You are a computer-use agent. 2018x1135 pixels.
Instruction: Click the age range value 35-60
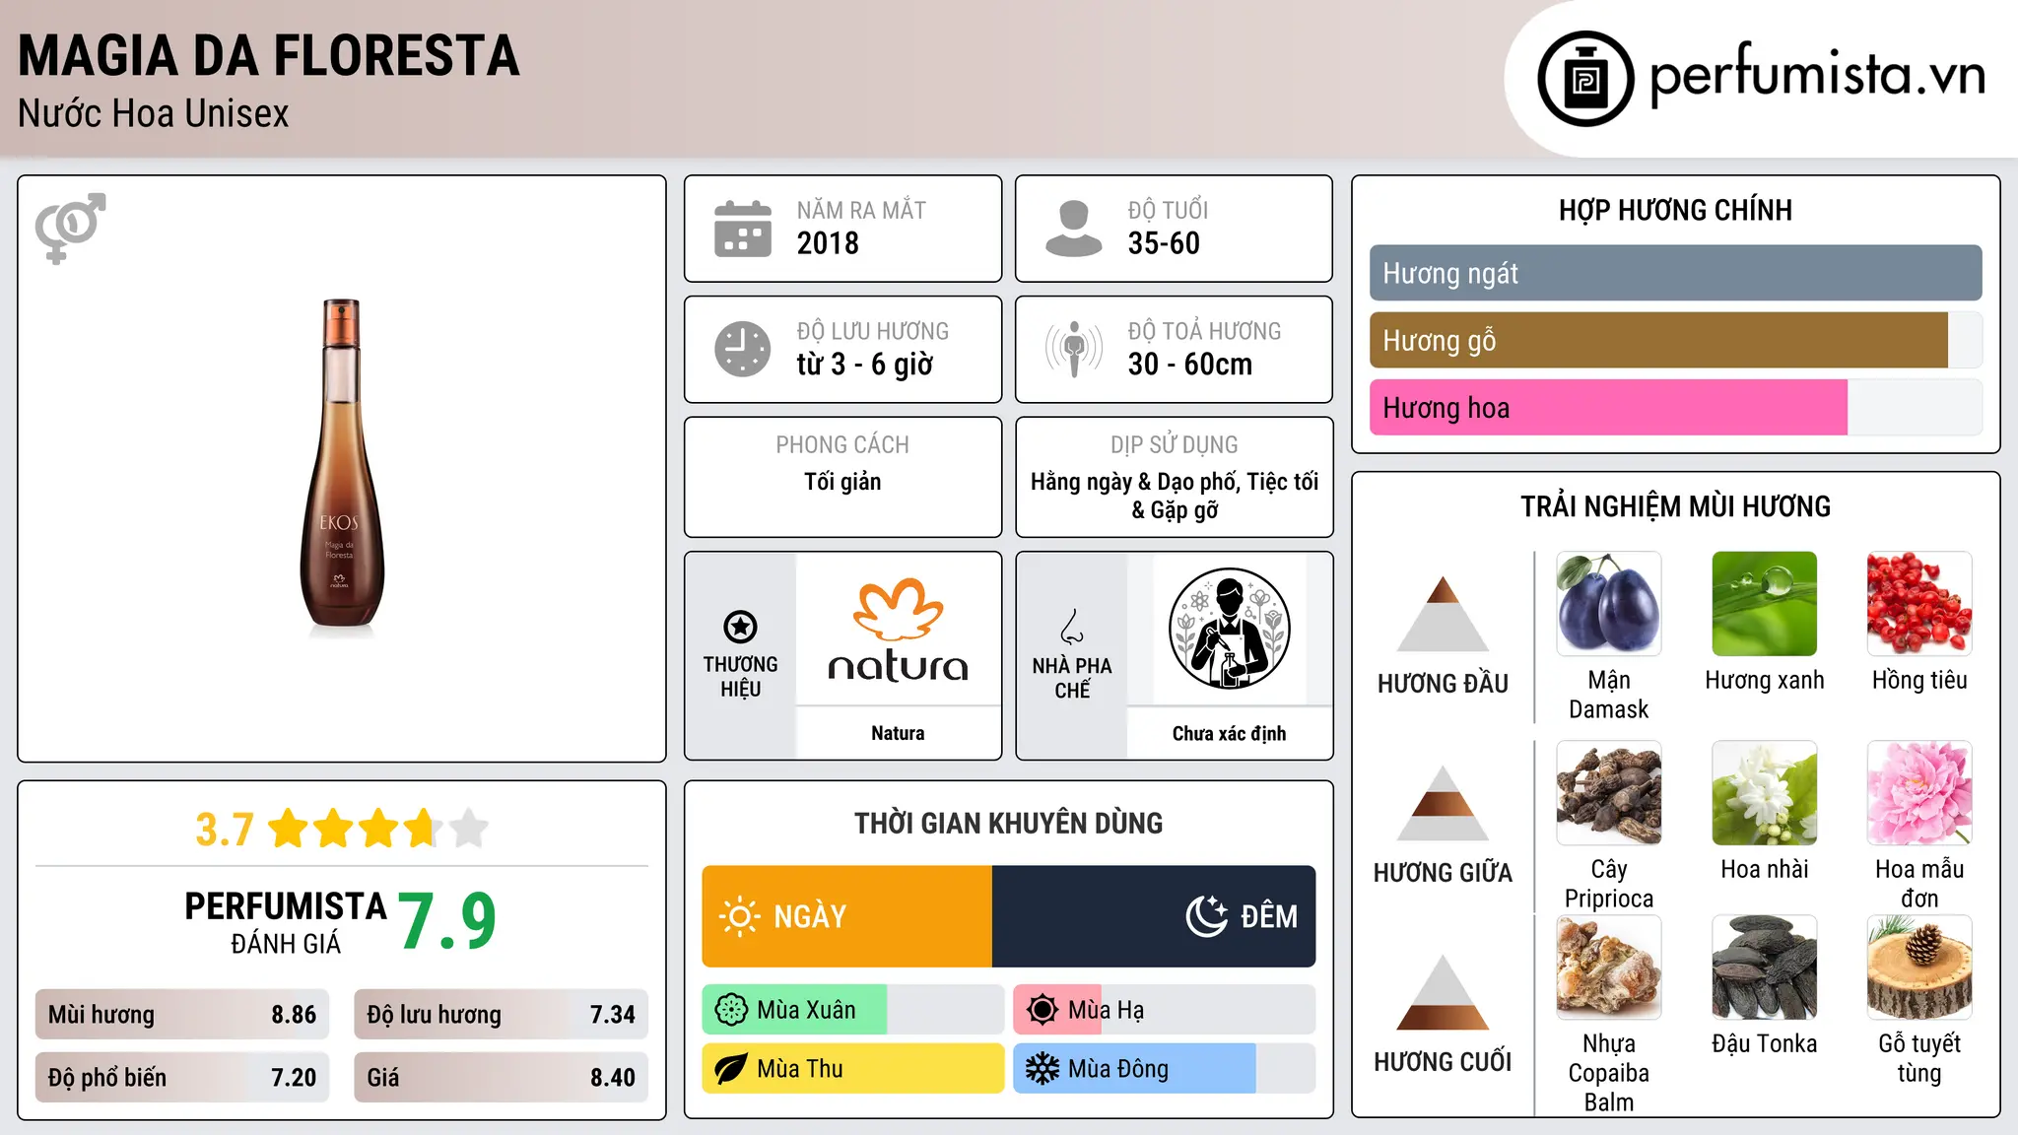1164,243
